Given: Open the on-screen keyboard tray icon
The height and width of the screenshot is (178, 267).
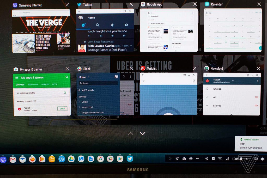Looking at the screenshot, I should tap(256, 159).
